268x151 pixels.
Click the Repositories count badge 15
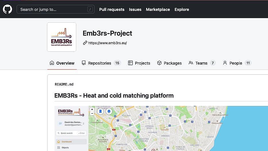tap(117, 63)
